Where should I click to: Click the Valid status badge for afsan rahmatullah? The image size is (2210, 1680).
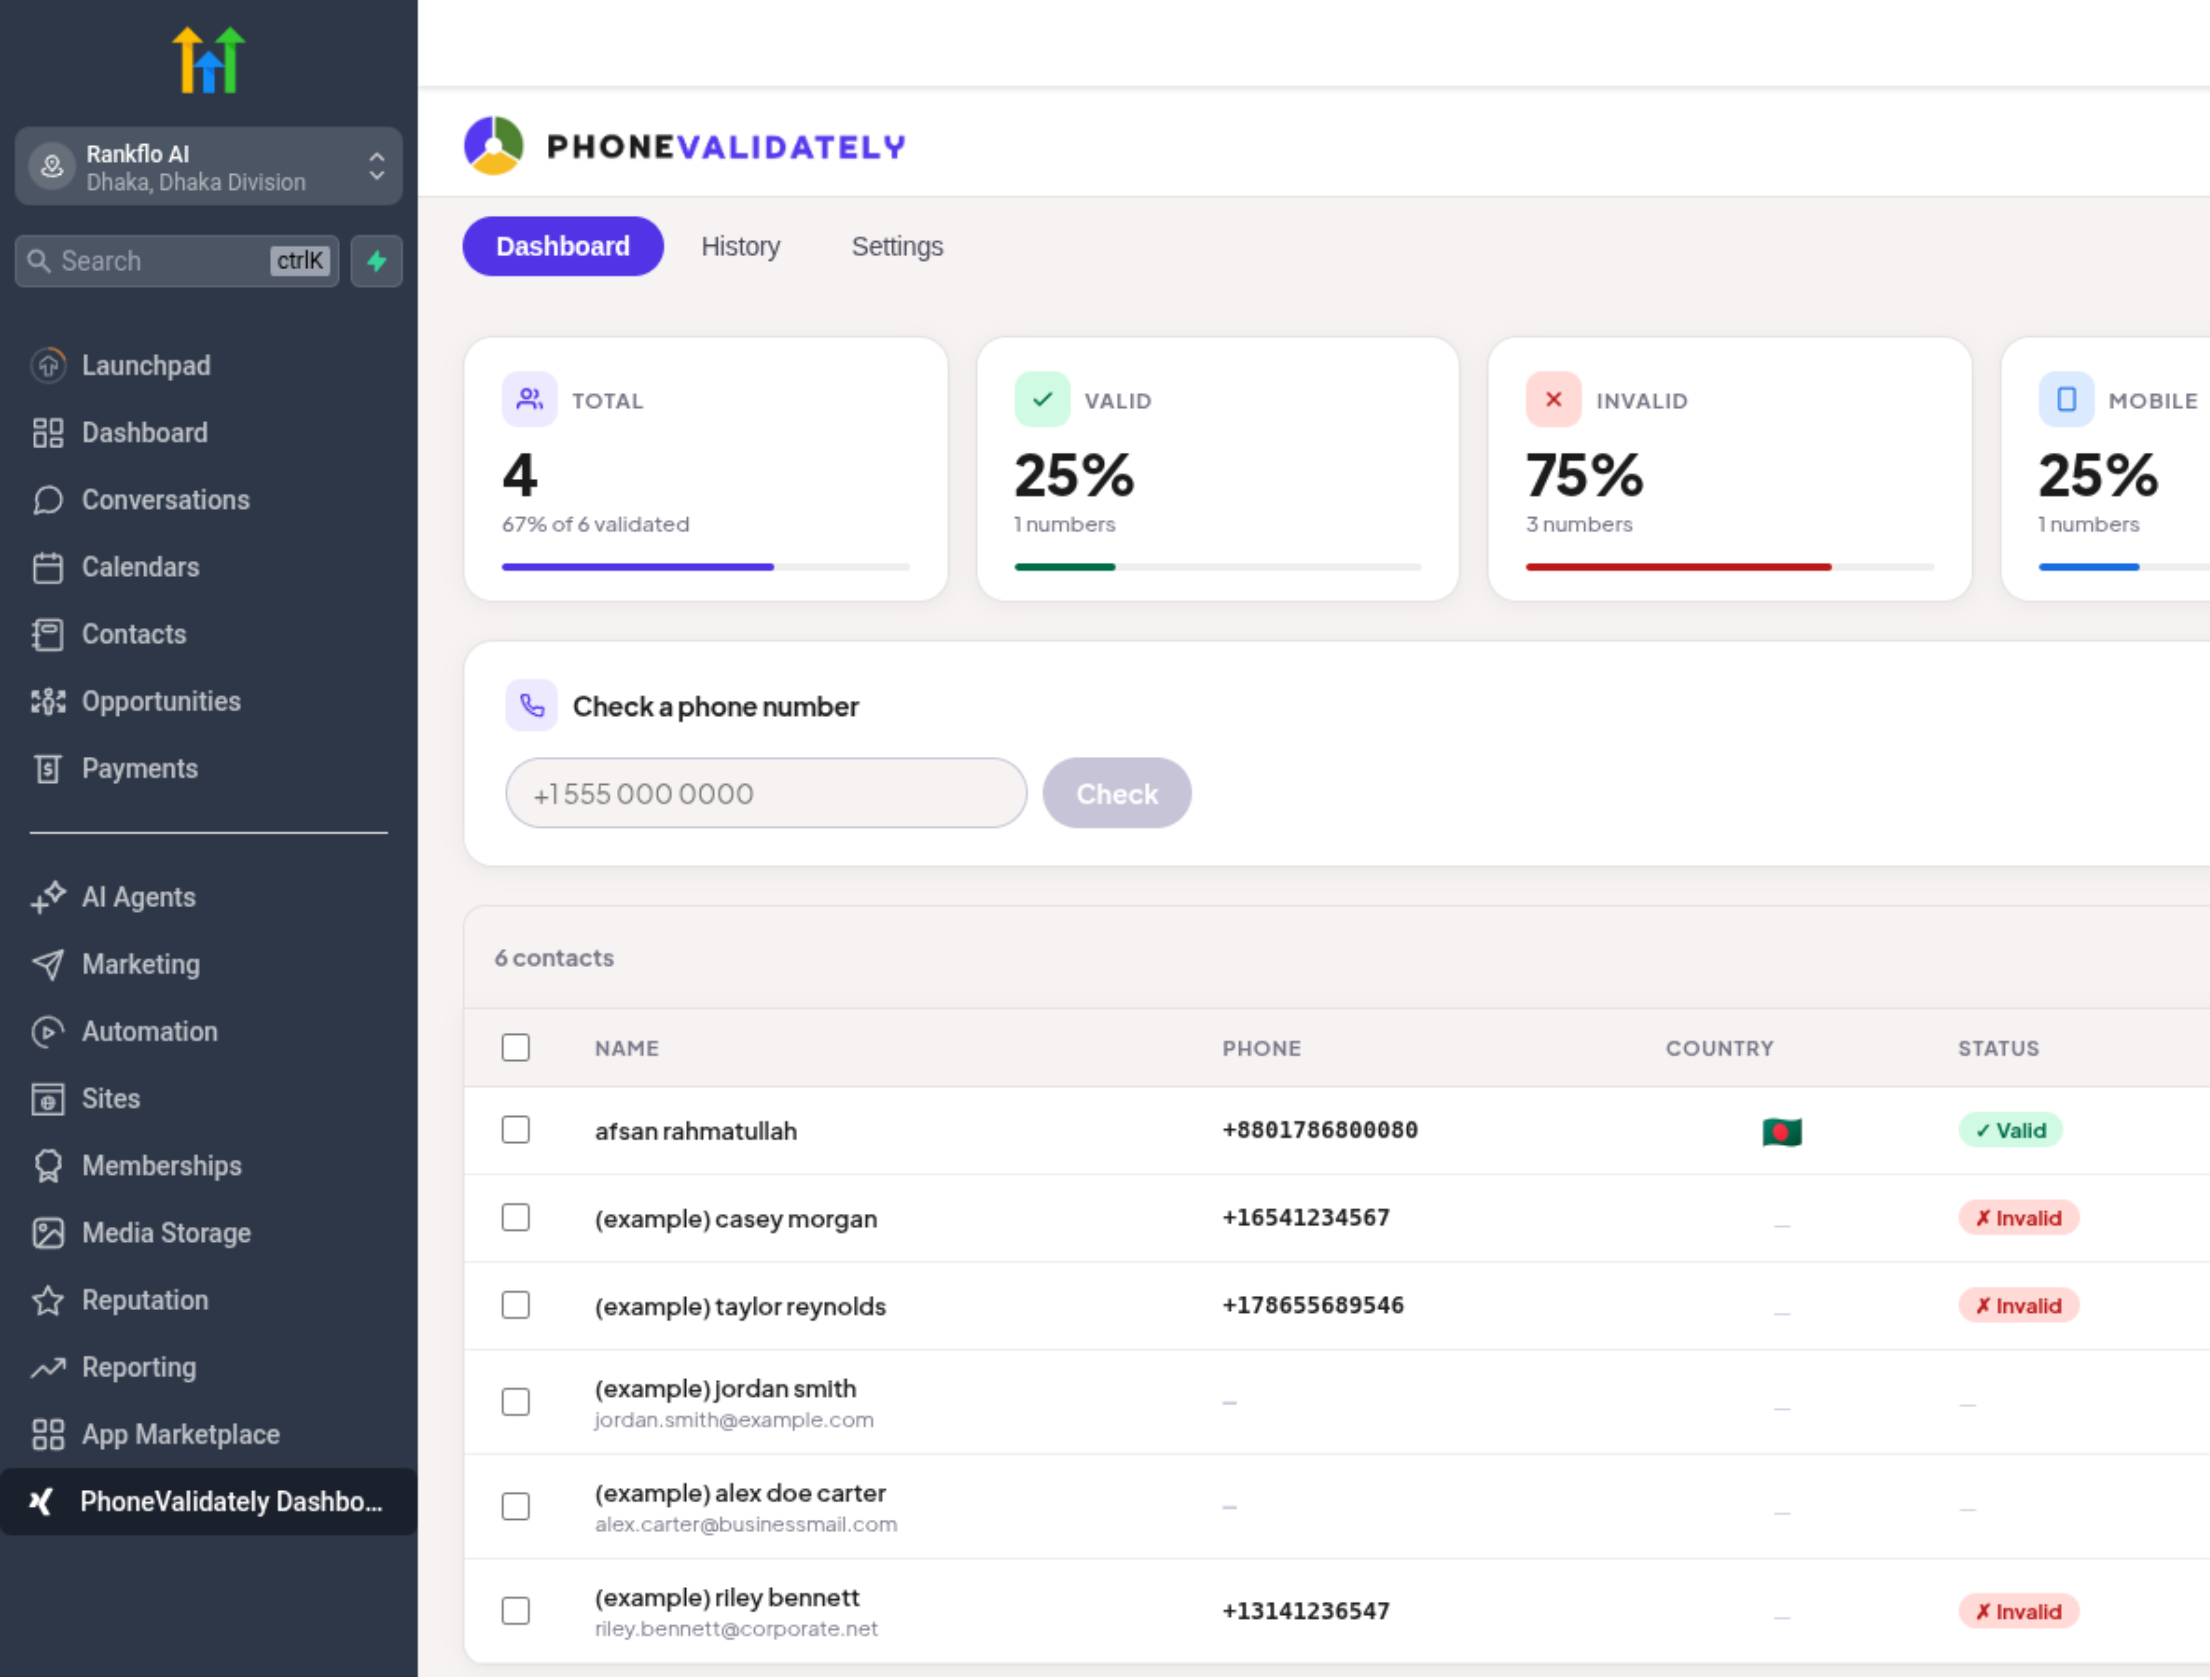point(2010,1130)
